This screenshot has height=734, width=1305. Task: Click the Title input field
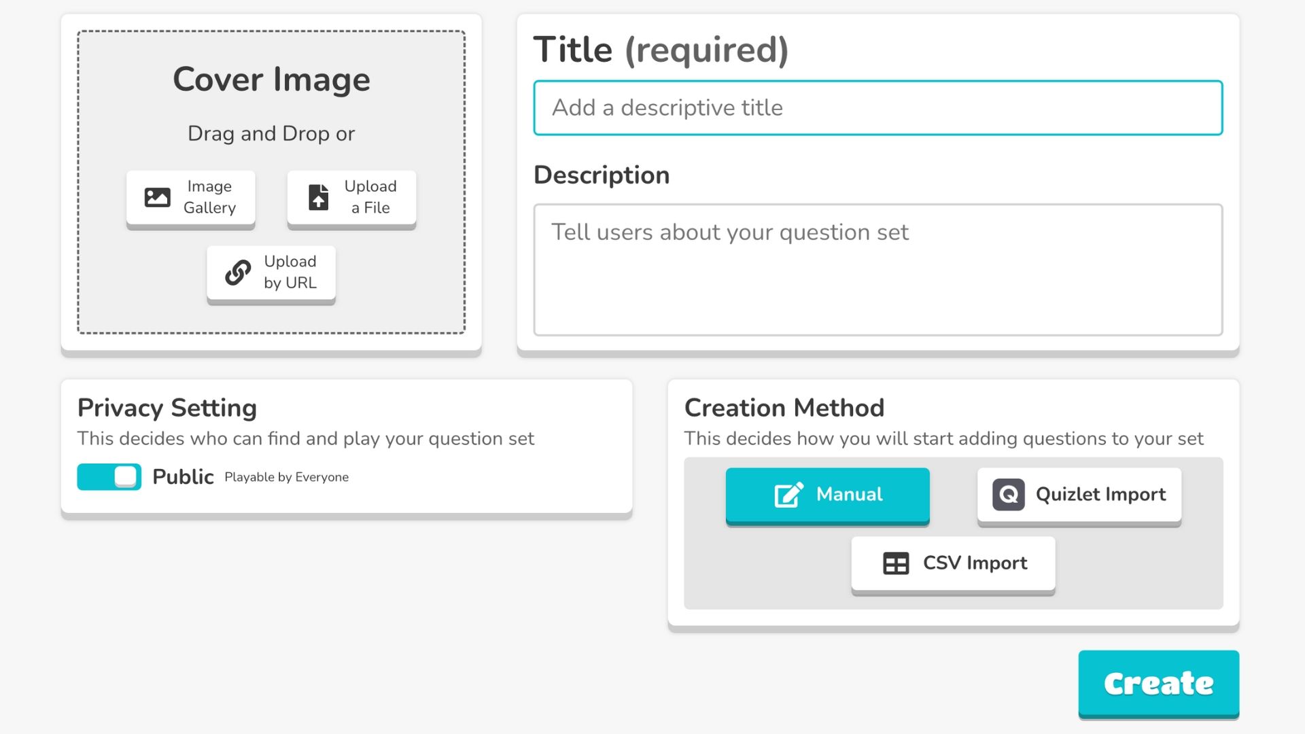(878, 107)
